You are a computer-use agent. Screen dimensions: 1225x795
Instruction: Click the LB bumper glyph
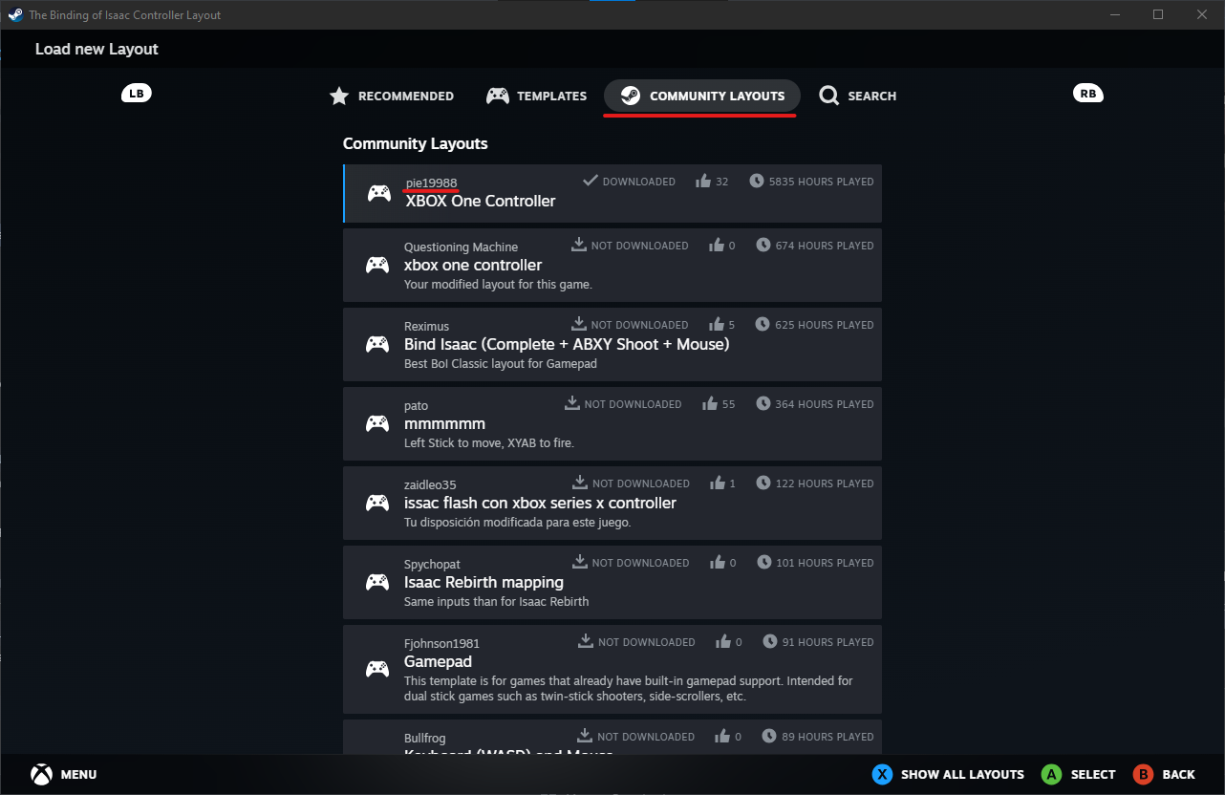click(x=137, y=93)
